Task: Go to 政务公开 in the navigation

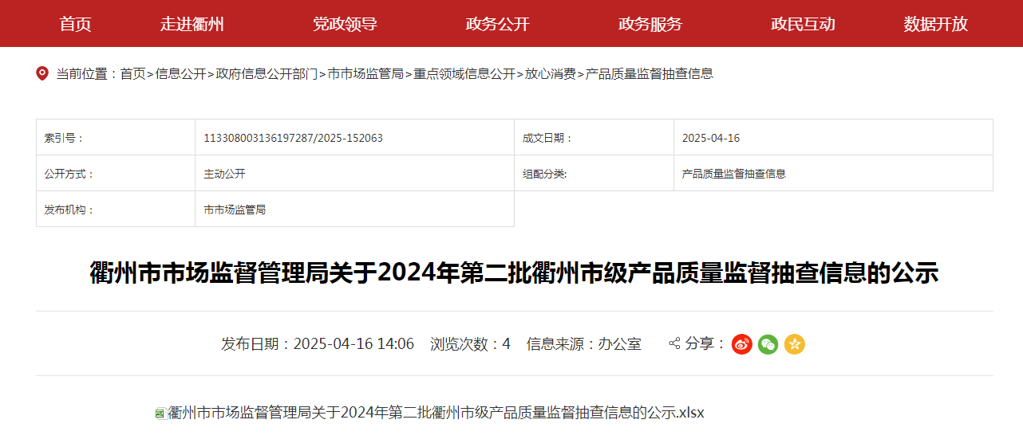Action: click(498, 24)
